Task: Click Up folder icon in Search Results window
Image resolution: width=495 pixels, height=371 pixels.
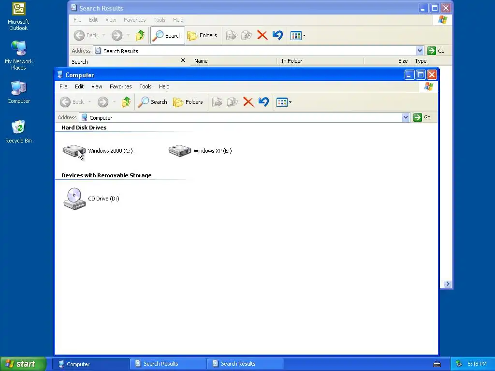Action: pos(140,35)
